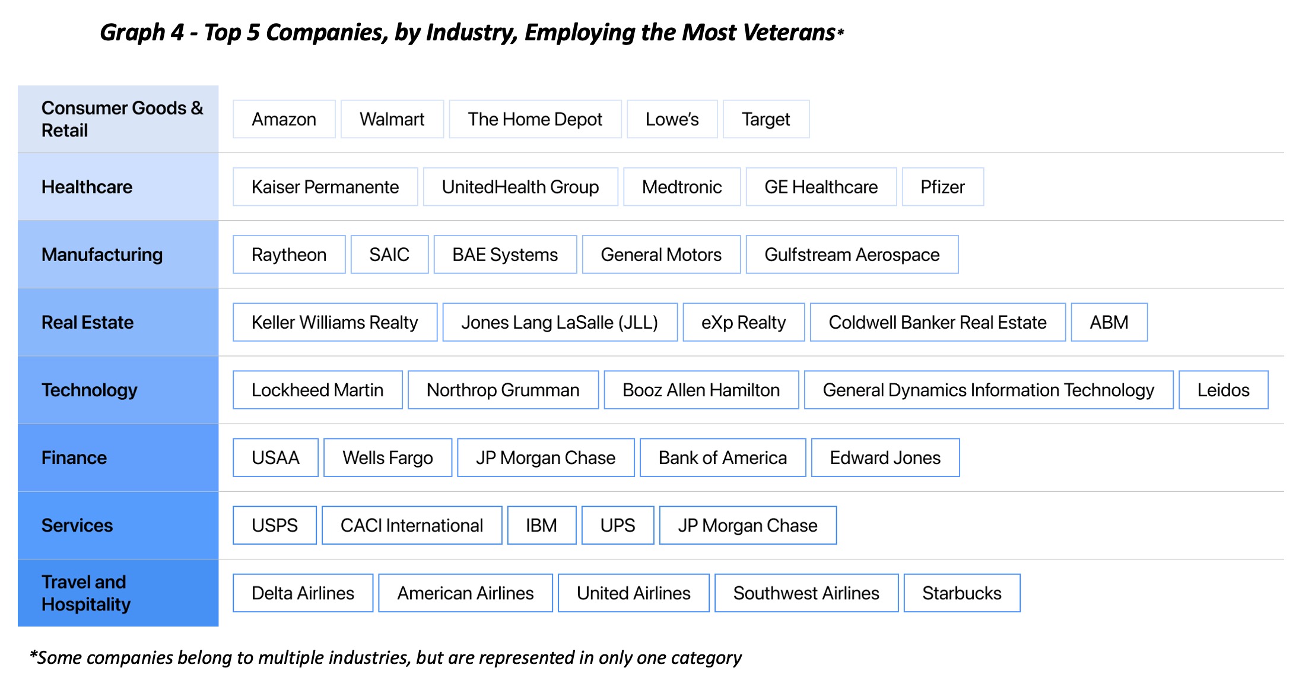This screenshot has width=1296, height=674.
Task: Select the Keller Williams Realty box
Action: (335, 322)
